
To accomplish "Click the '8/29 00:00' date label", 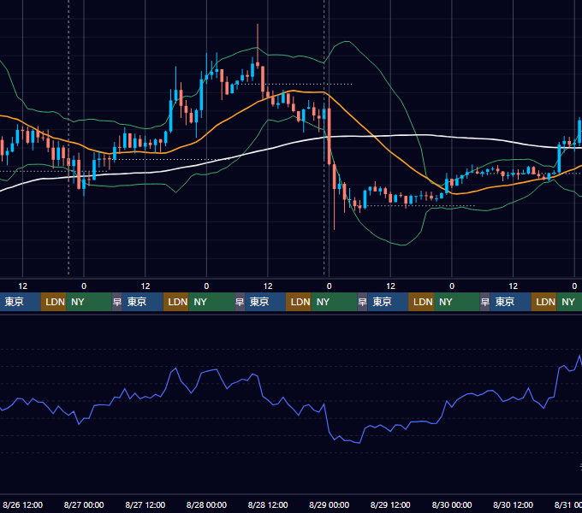I will [329, 504].
